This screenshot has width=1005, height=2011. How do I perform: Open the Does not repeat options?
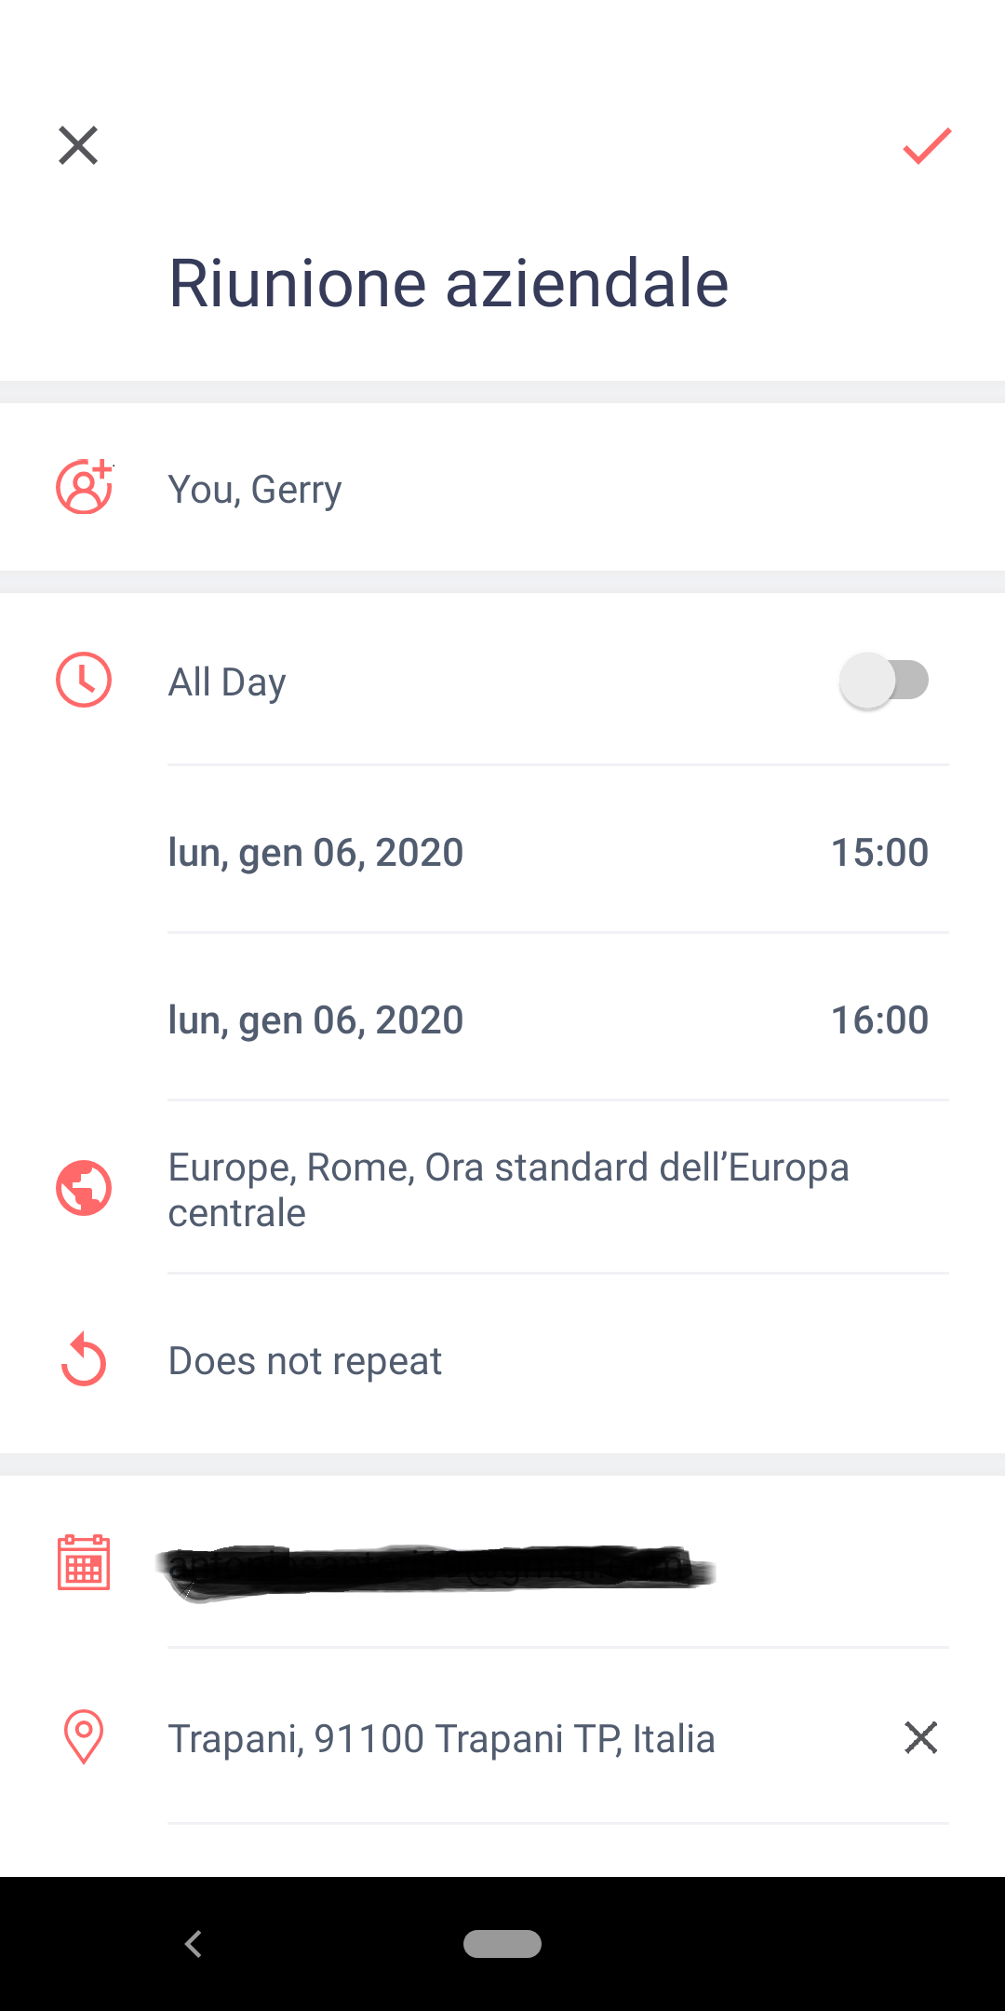pos(305,1361)
